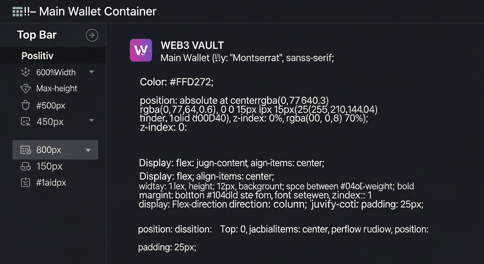Click the grid icon beside Main Wallet Container
This screenshot has width=484, height=264.
17,11
